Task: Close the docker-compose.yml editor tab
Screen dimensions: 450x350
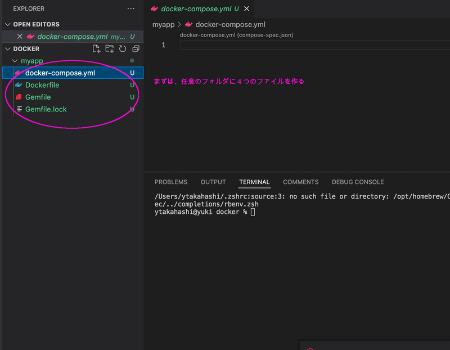Action: coord(246,8)
